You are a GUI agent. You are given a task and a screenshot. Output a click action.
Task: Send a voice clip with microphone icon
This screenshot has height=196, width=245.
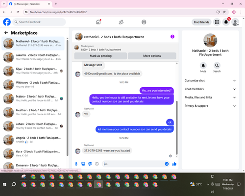point(76,164)
